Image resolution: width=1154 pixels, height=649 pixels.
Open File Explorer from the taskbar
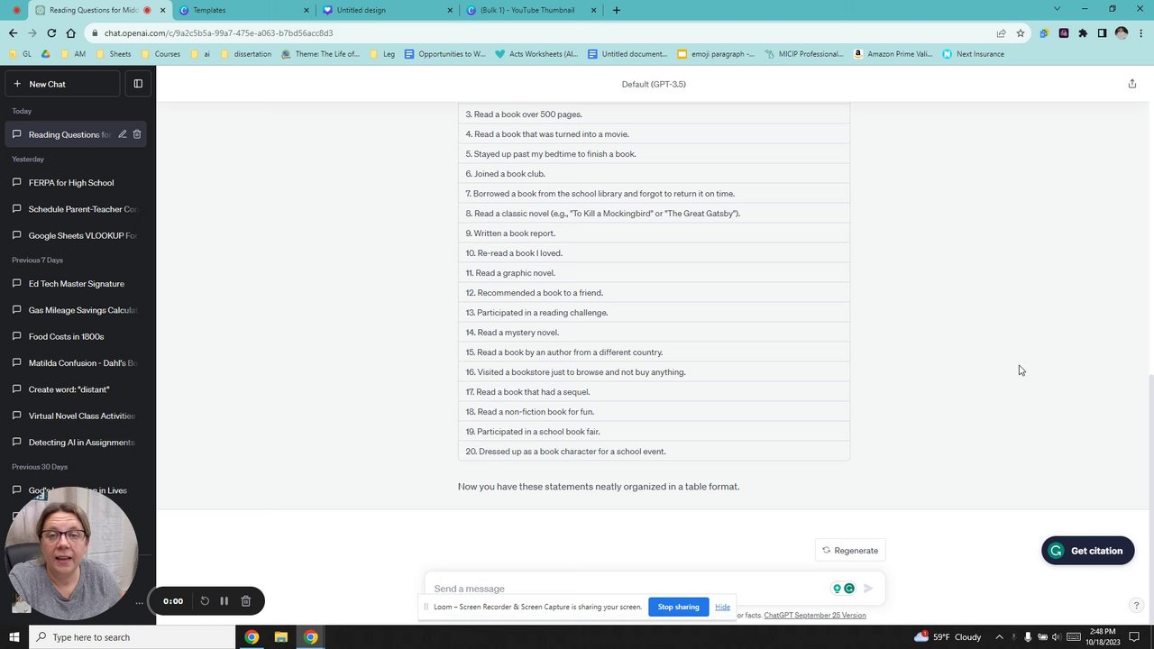click(281, 637)
